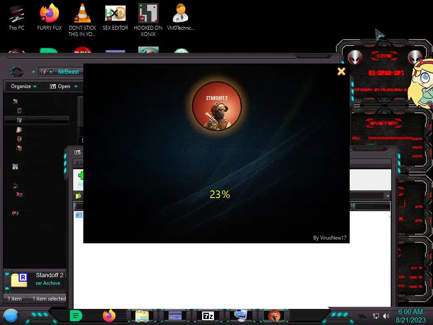Select the file entry in 7-Zip list
This screenshot has height=325, width=433.
tap(79, 215)
